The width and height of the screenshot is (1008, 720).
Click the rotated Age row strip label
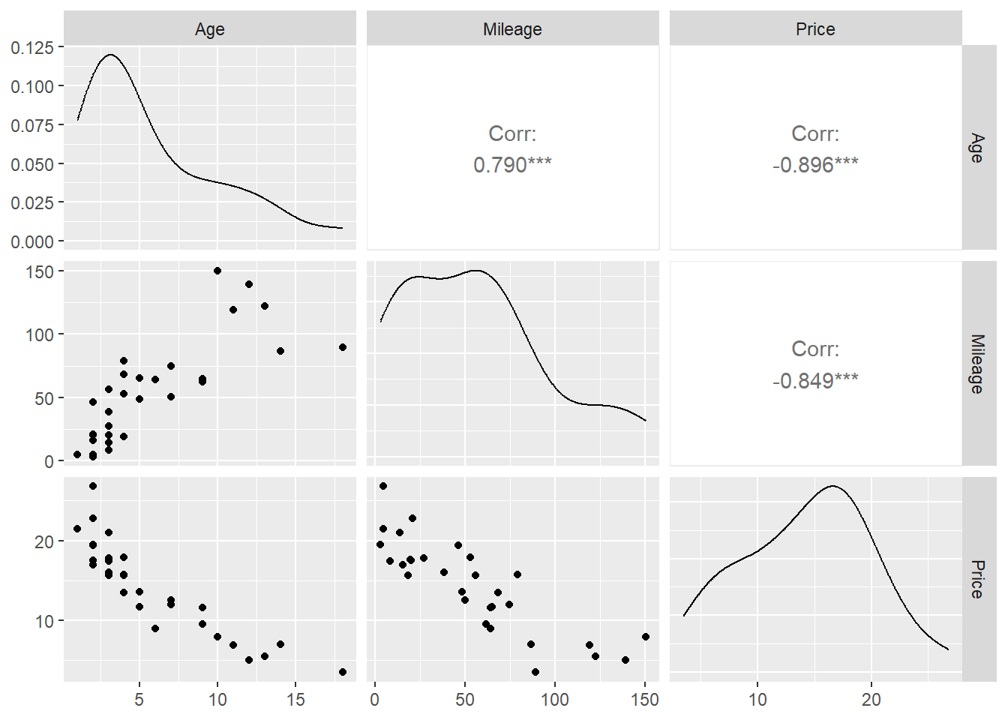pyautogui.click(x=976, y=148)
